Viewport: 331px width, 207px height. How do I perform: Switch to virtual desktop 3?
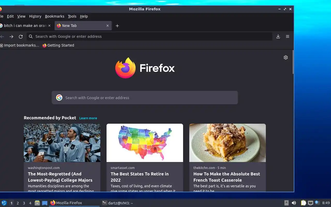coord(24,203)
